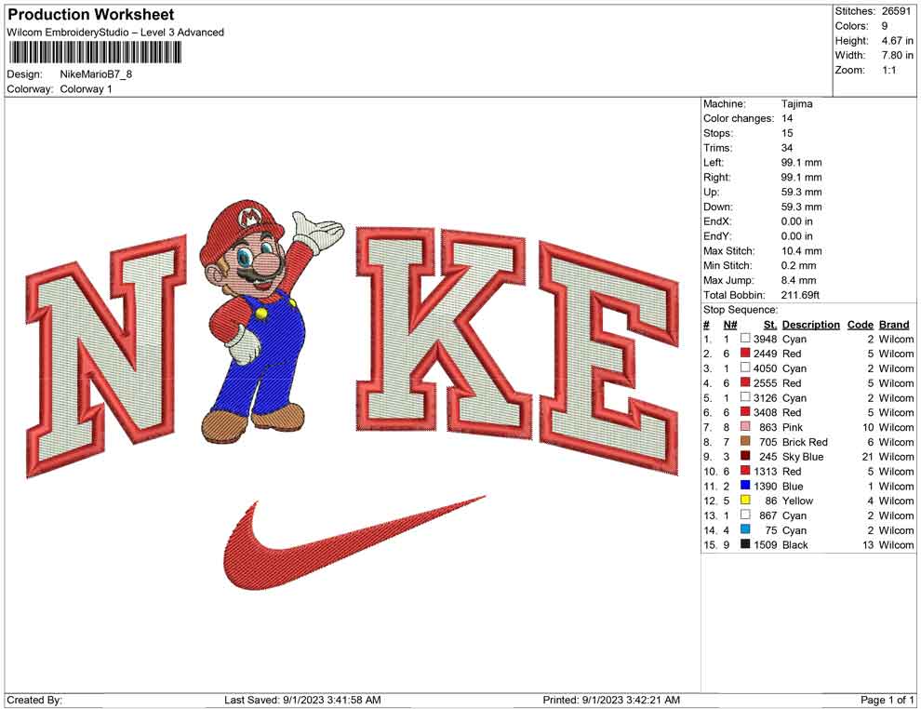Click the Max Stitch value 10.4 mm
Viewport: 921px width, 709px height.
[801, 251]
